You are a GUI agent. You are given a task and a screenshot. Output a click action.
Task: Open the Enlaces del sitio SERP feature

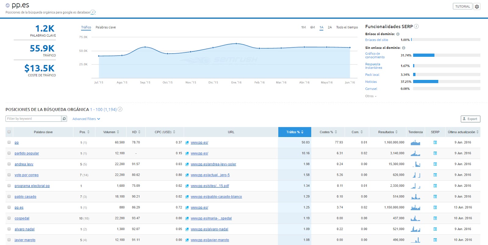pyautogui.click(x=377, y=40)
